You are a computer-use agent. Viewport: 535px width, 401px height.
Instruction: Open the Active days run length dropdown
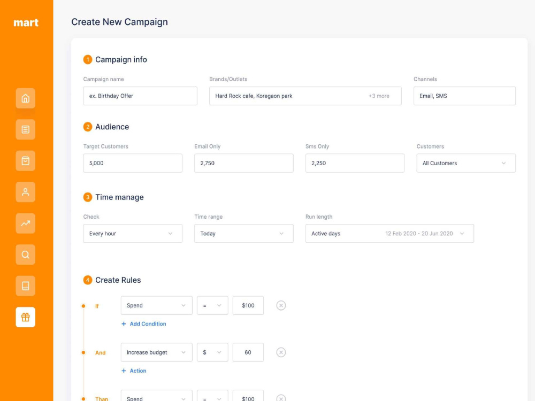tap(389, 234)
